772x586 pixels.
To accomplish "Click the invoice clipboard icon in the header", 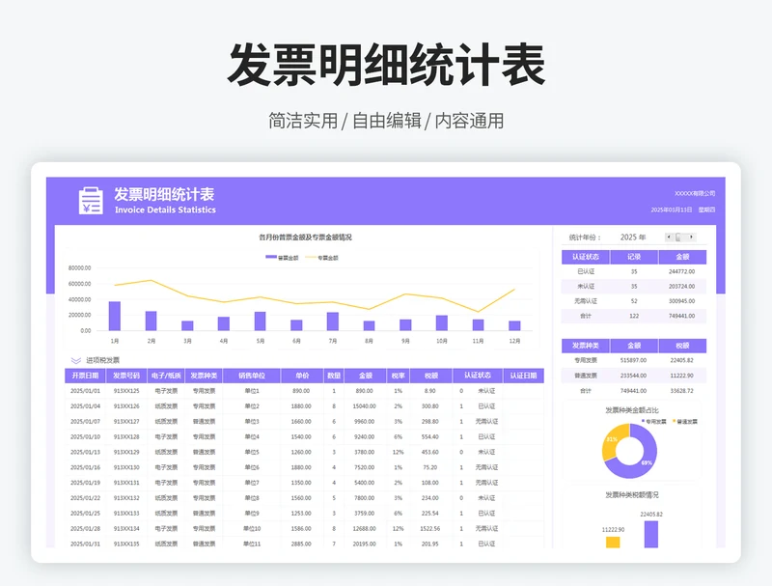I will click(91, 201).
